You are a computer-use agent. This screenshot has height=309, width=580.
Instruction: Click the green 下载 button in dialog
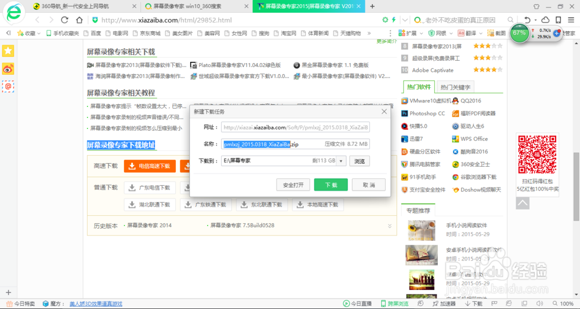pos(331,185)
